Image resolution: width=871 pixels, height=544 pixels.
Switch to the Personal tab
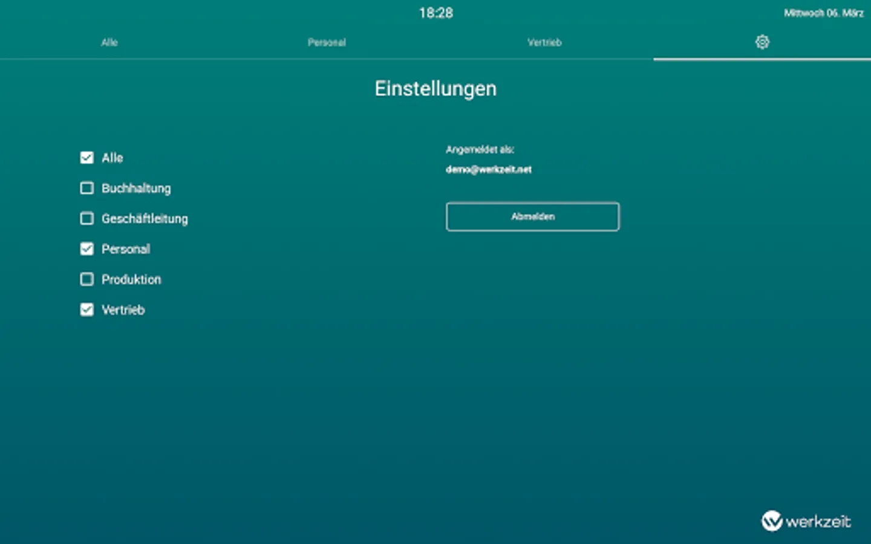click(x=327, y=42)
